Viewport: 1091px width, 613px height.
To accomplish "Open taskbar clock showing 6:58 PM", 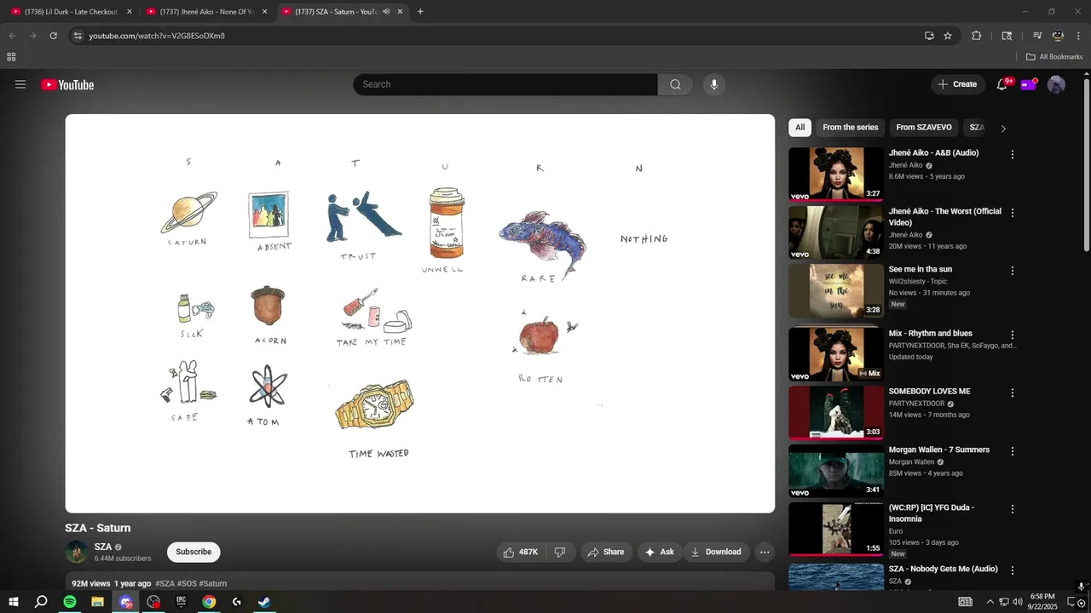I will [1042, 602].
